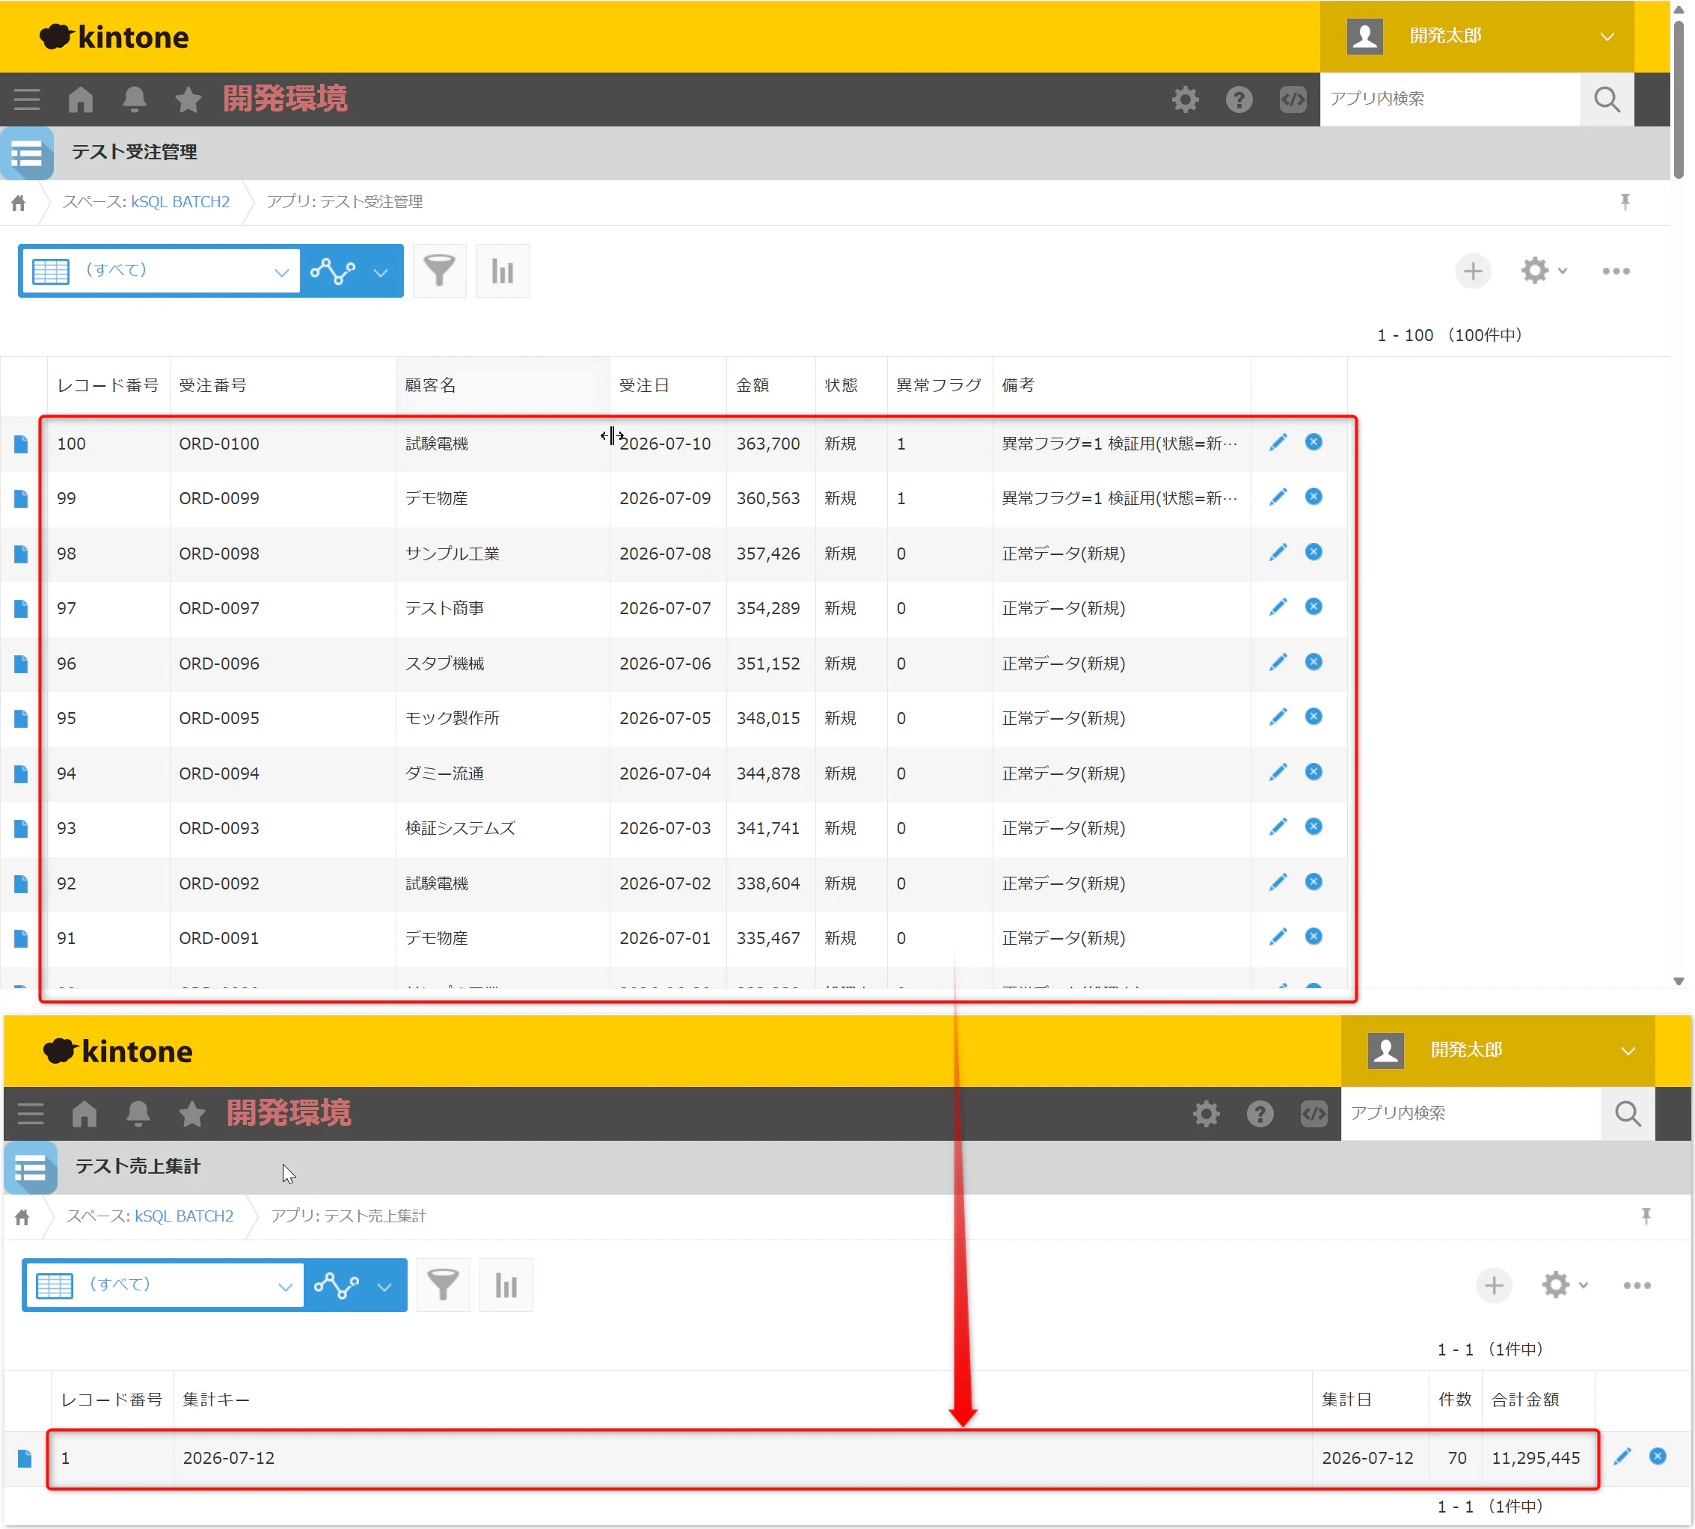This screenshot has width=1695, height=1529.
Task: Open the filter funnel in テスト受注管理
Action: tap(439, 272)
